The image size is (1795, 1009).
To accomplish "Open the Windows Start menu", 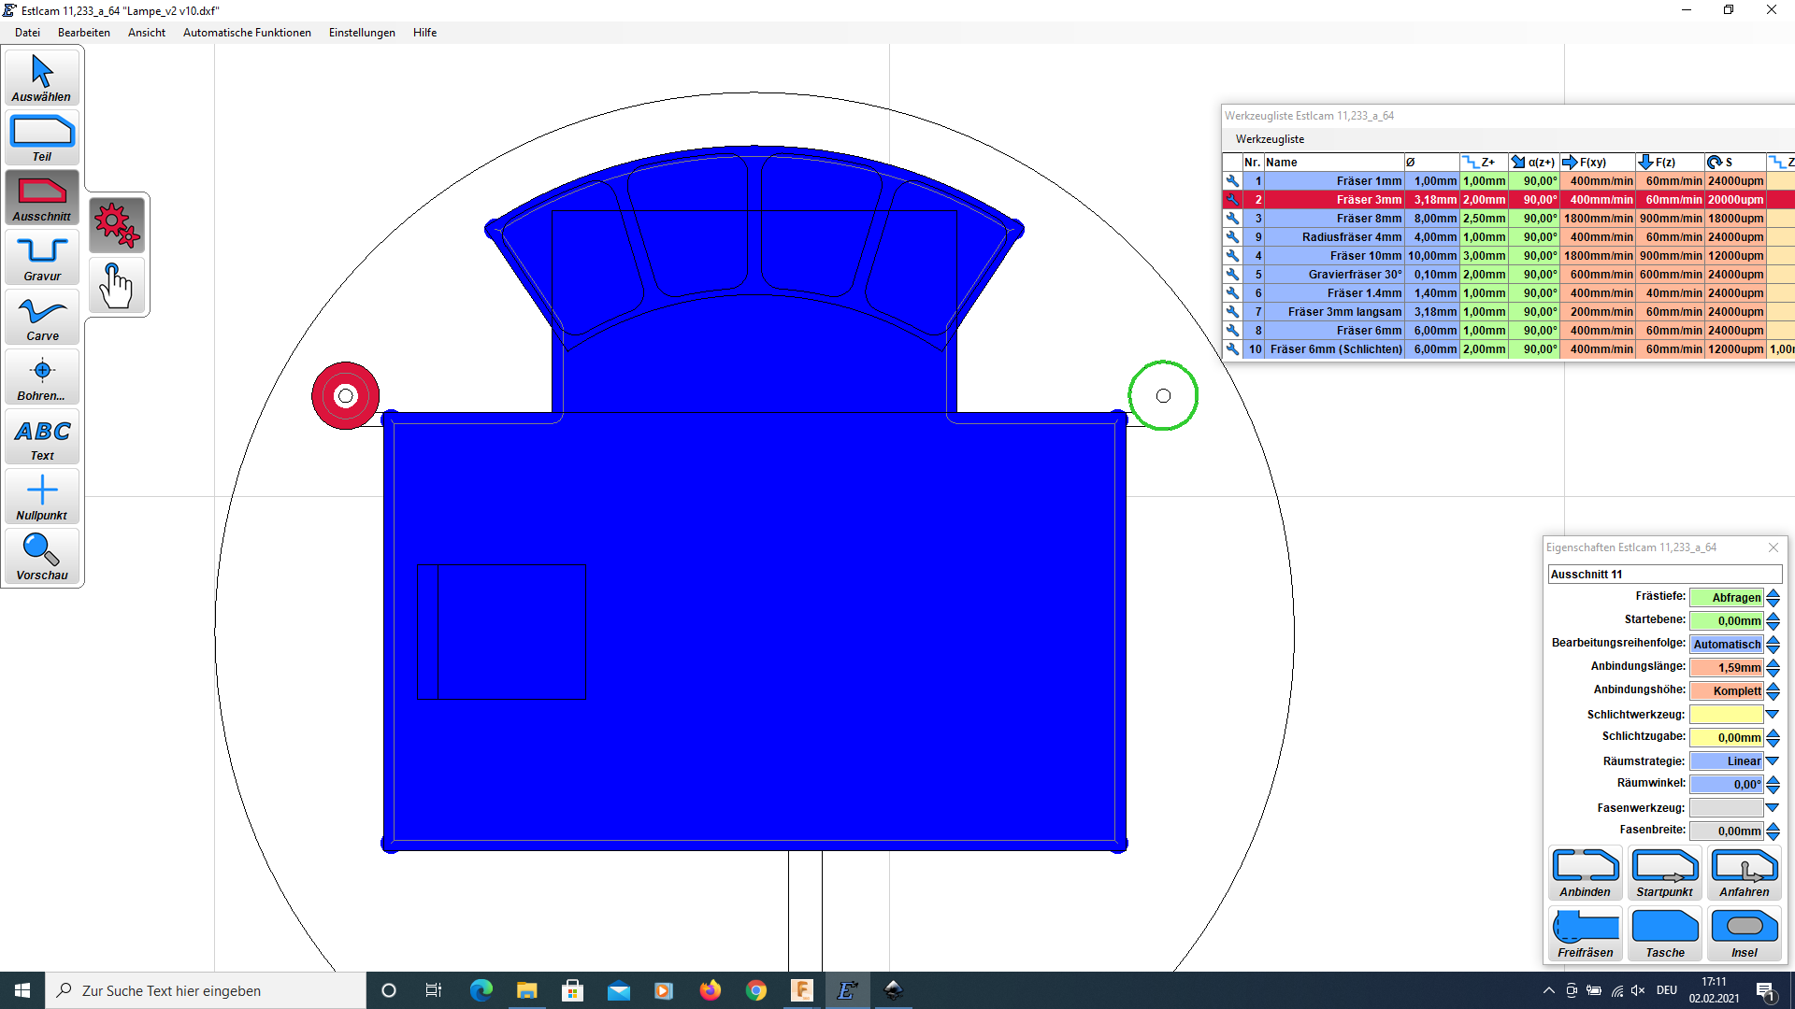I will pos(22,990).
